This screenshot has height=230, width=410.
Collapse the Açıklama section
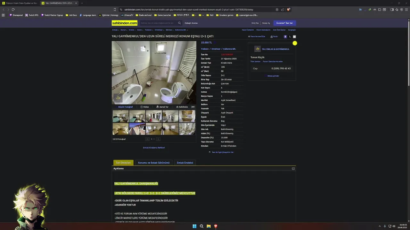click(x=293, y=168)
